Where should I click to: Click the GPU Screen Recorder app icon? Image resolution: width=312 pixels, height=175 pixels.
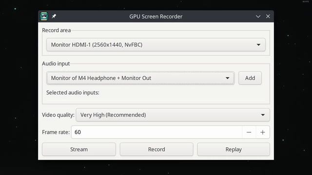point(44,16)
